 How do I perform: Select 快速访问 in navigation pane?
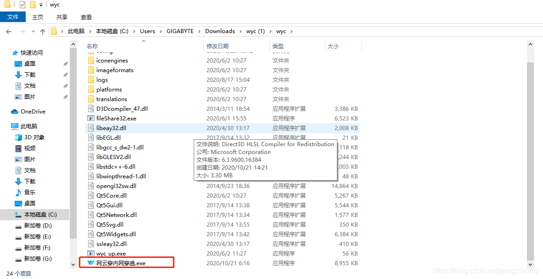32,53
